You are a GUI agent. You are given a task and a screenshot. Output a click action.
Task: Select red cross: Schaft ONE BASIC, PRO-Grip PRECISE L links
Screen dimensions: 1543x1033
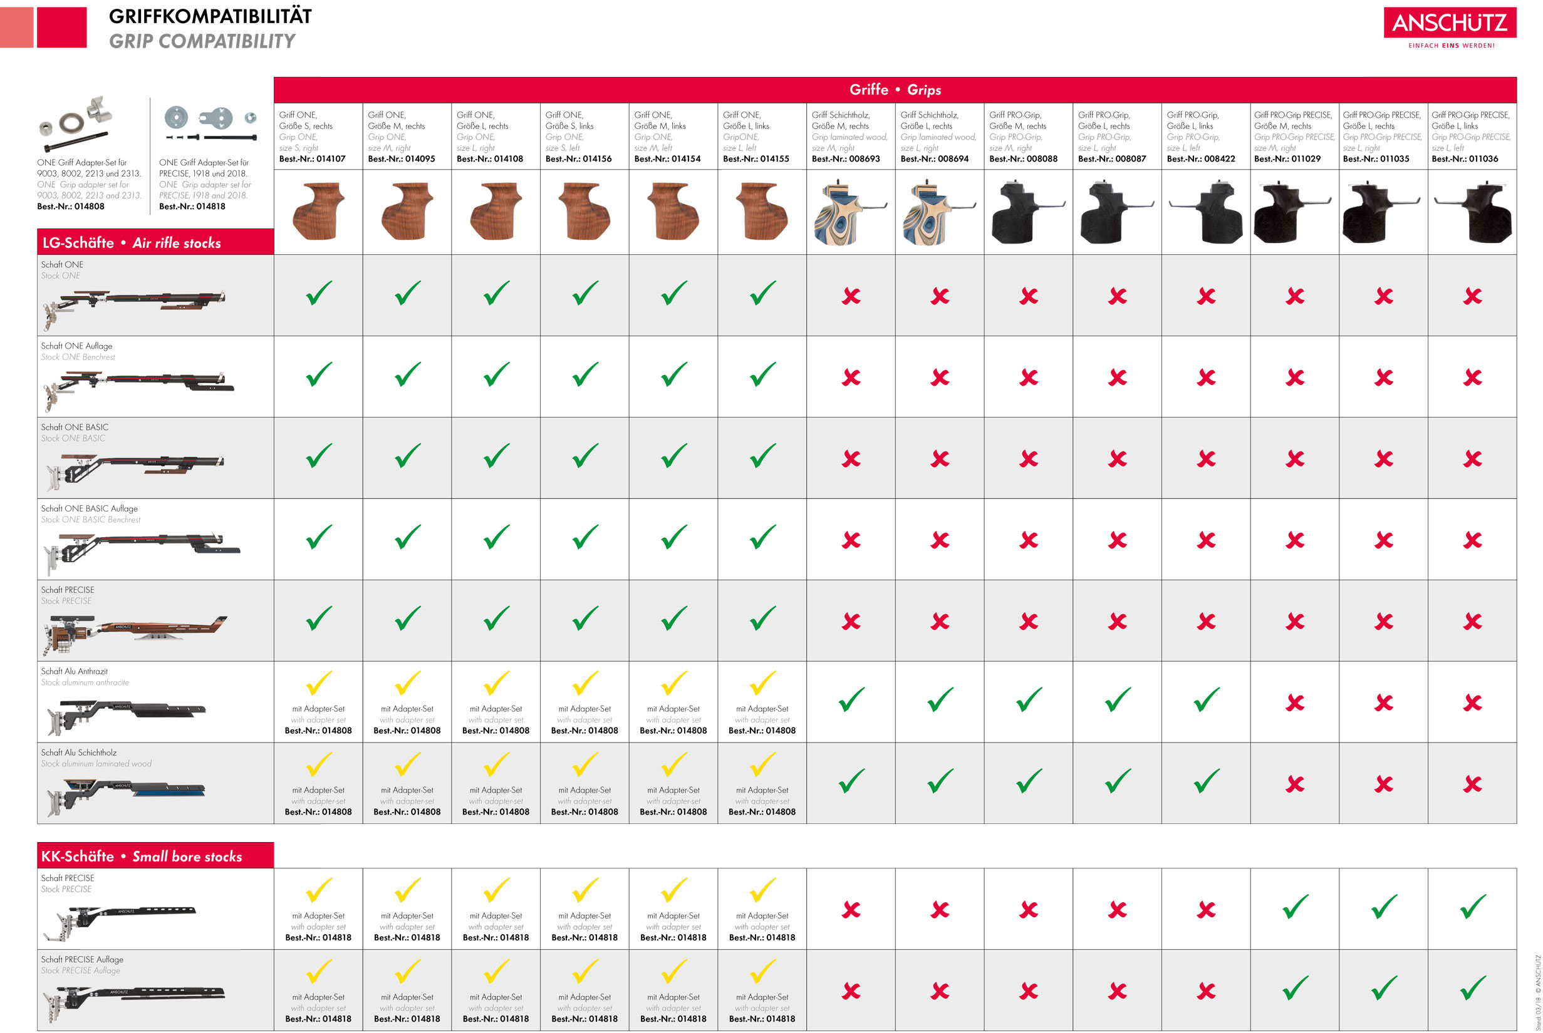click(x=1472, y=458)
